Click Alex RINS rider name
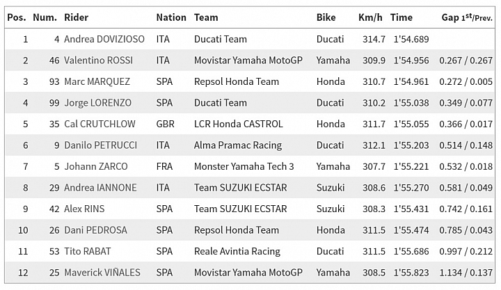The height and width of the screenshot is (290, 501). [84, 209]
